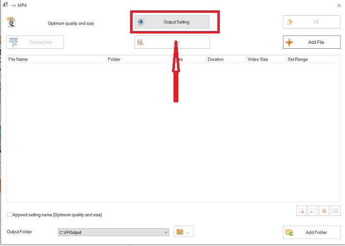
Task: Click the -> MP4 window title text
Action: click(19, 5)
